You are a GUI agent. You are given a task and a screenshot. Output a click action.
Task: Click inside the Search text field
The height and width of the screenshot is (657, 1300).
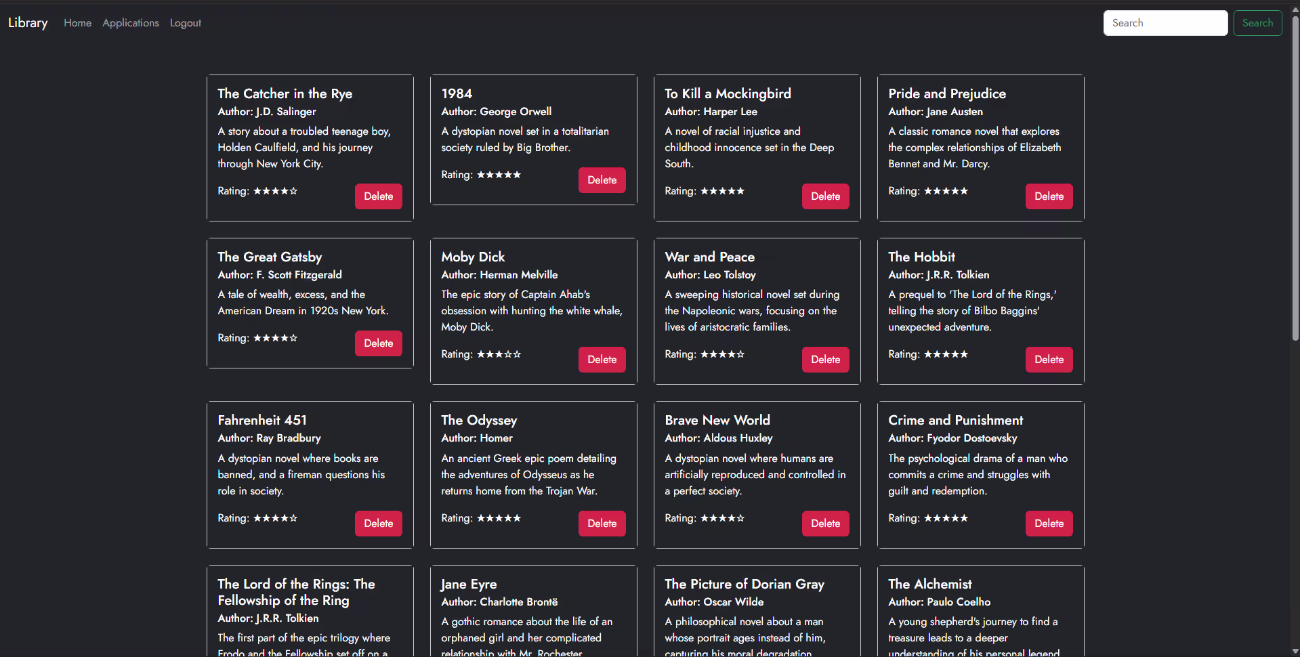[1165, 22]
